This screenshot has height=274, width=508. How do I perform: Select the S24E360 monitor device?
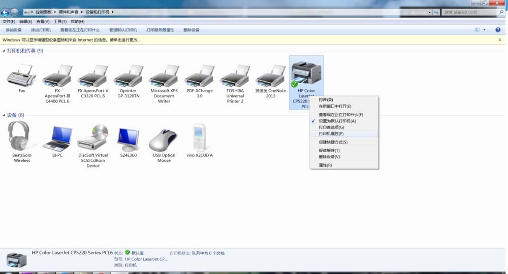pyautogui.click(x=129, y=139)
